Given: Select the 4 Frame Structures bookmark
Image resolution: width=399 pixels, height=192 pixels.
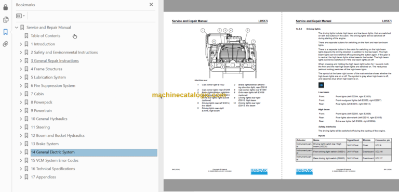Looking at the screenshot, I should (46, 69).
